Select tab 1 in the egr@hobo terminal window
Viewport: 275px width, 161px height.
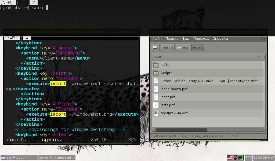coord(27,38)
